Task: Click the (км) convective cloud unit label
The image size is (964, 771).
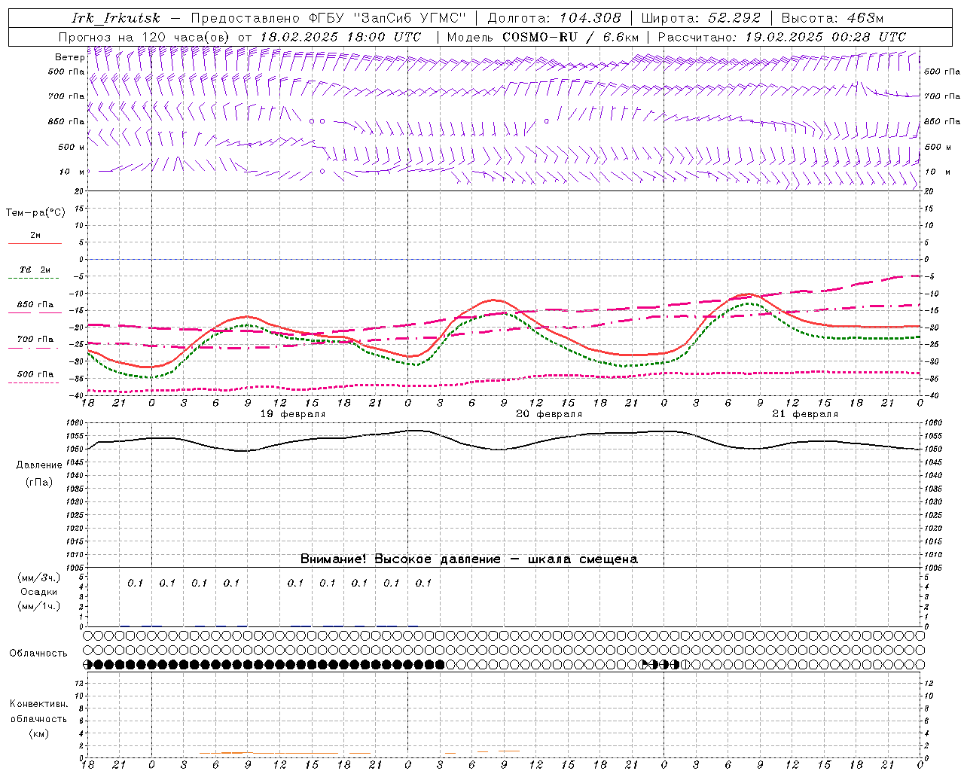Action: pos(38,734)
